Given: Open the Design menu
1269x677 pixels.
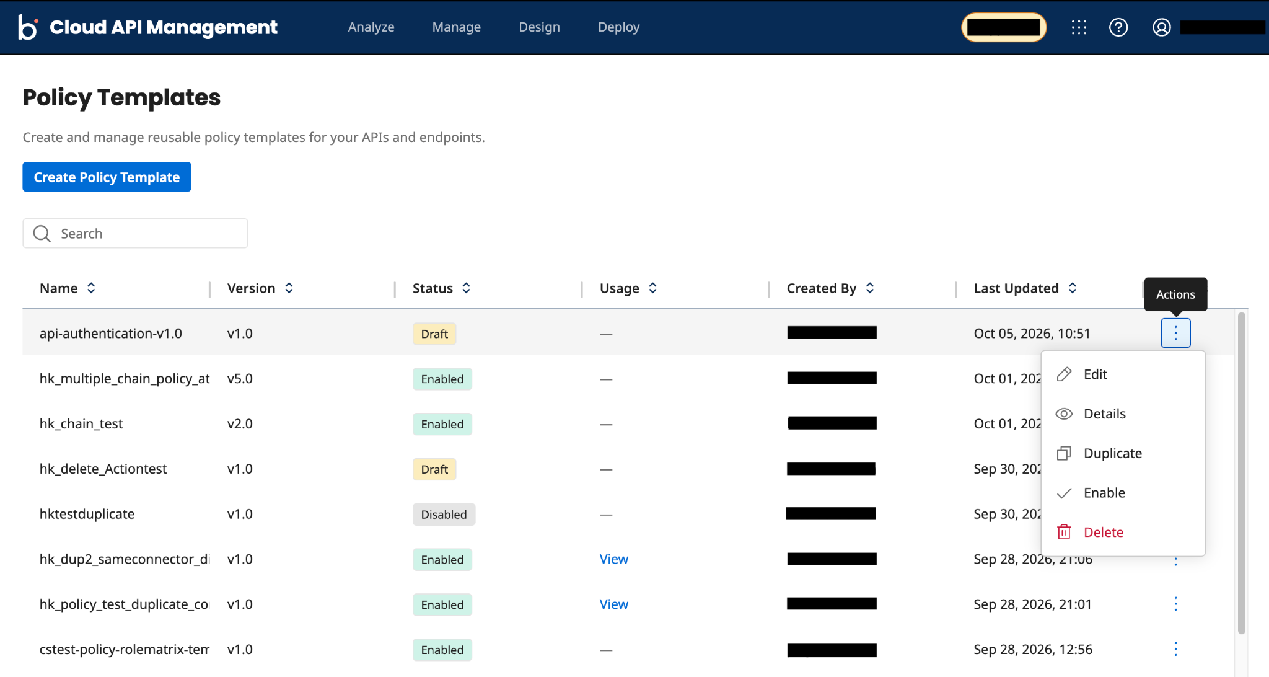Looking at the screenshot, I should pyautogui.click(x=540, y=27).
